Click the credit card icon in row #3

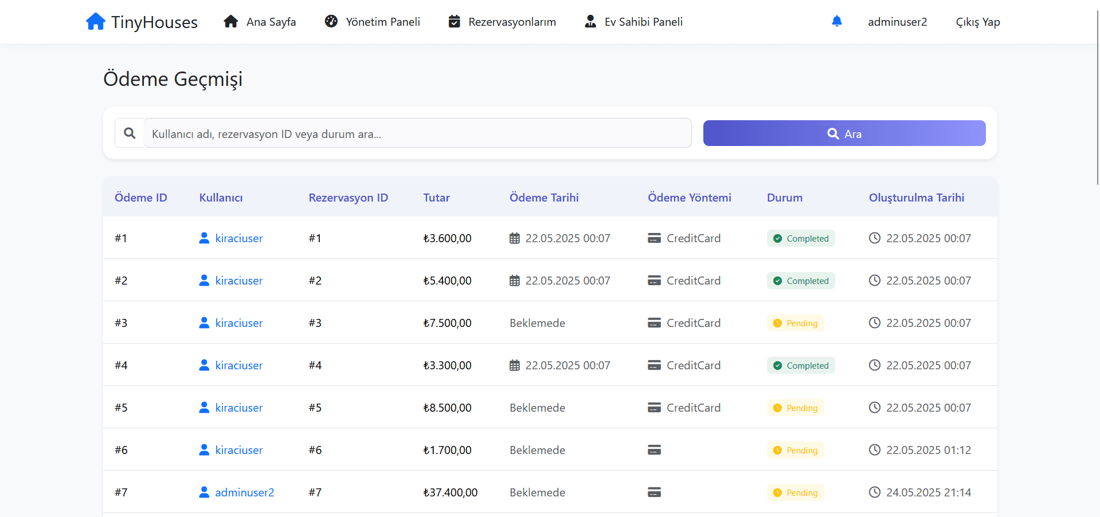coord(654,323)
